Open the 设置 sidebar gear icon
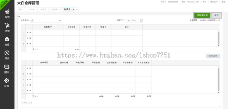 coord(7,80)
